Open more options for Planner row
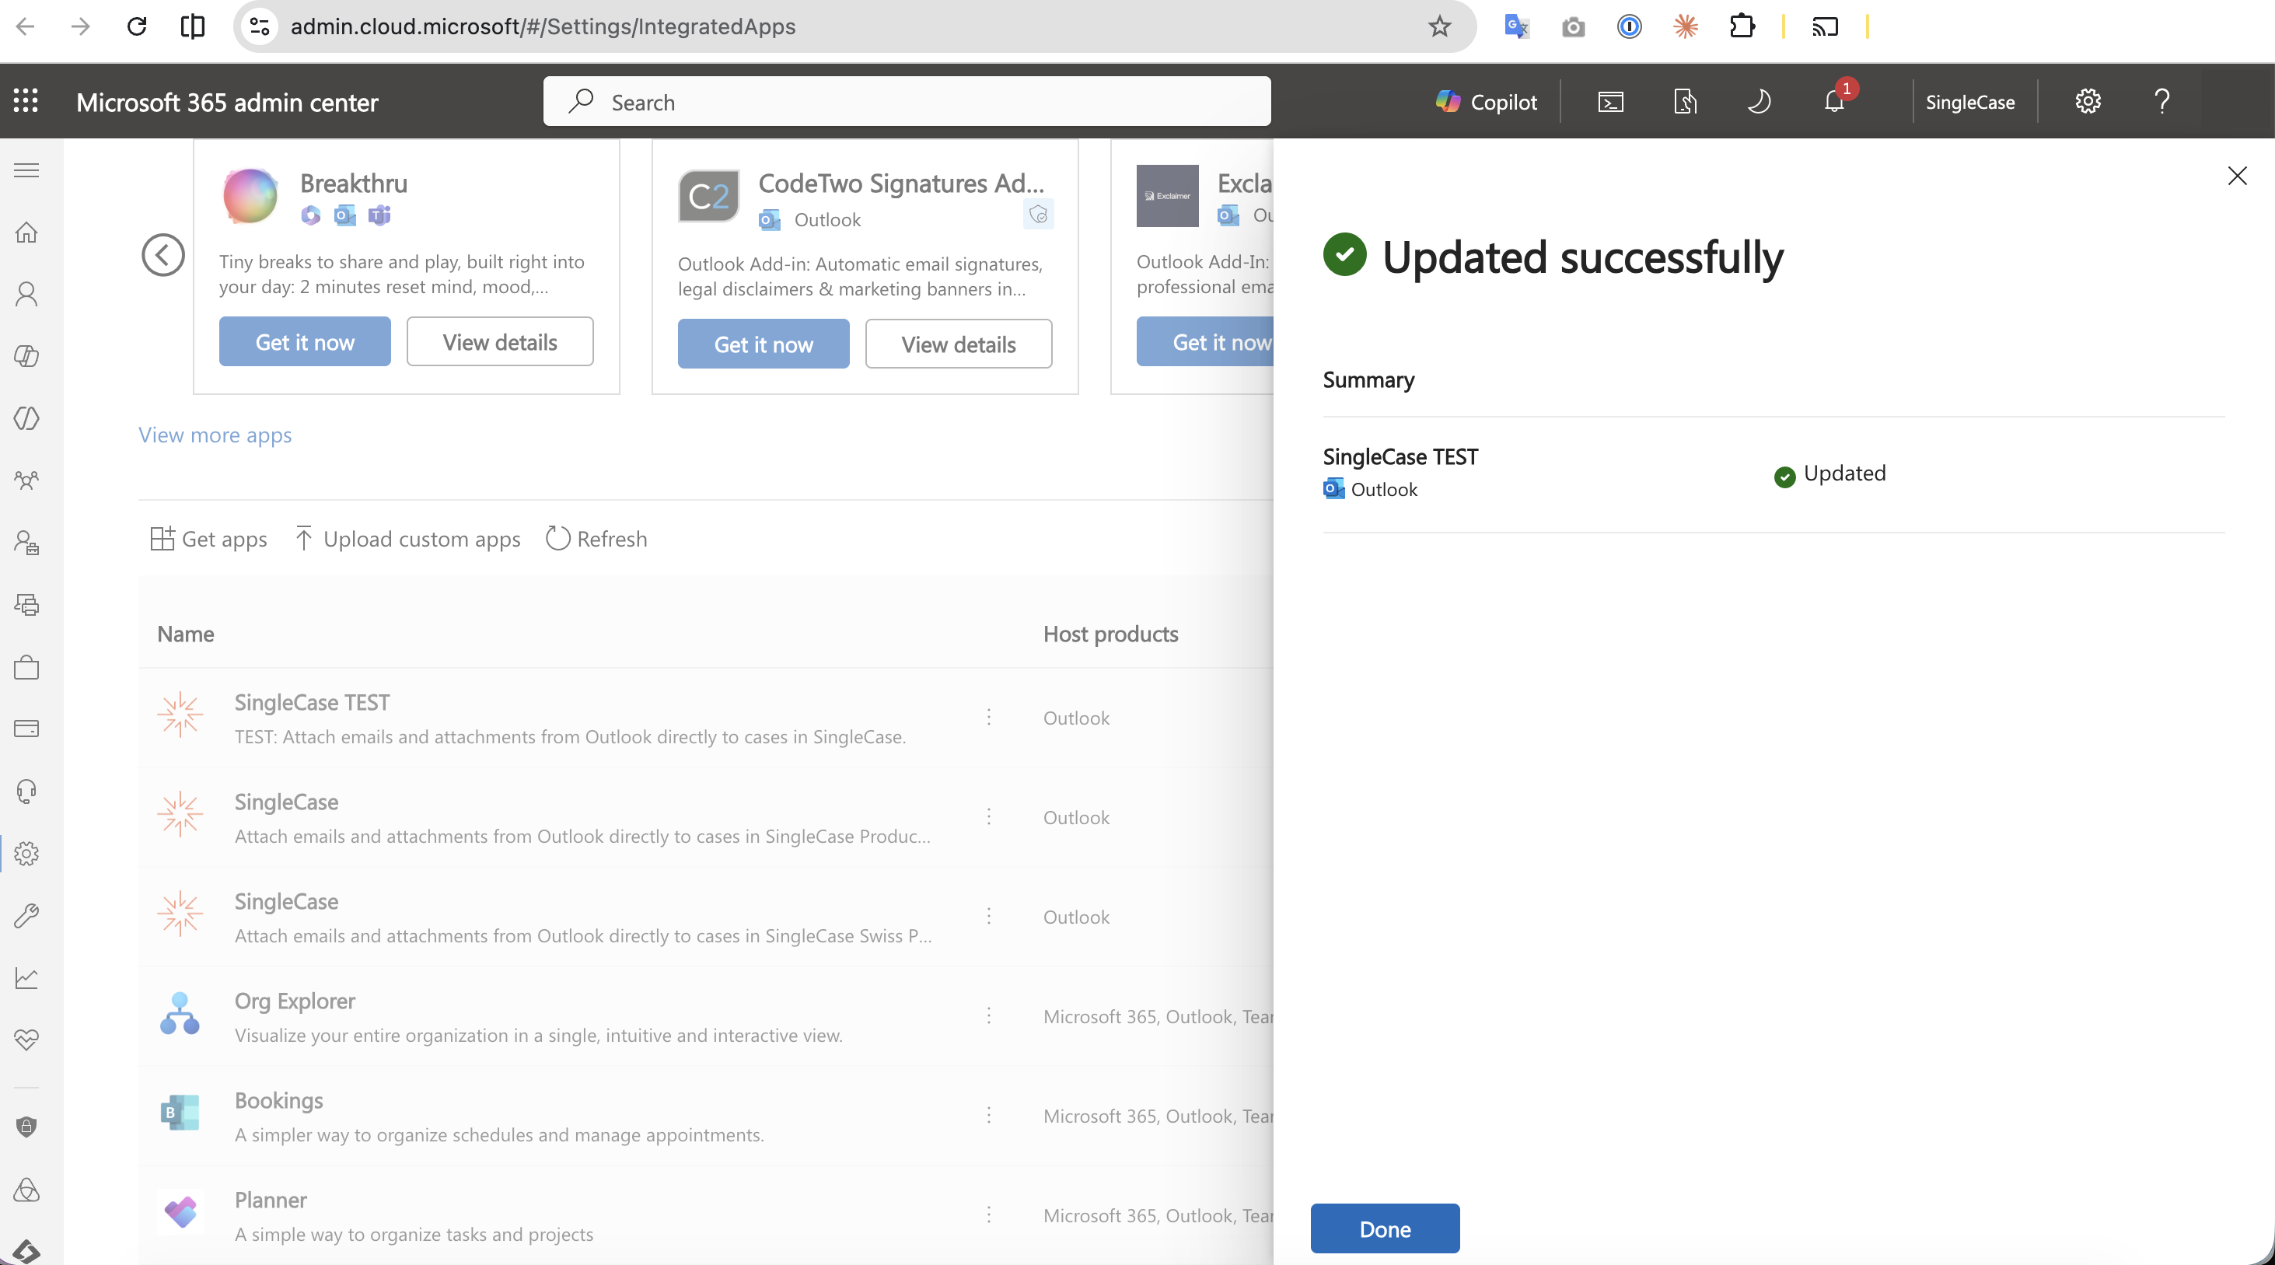This screenshot has height=1265, width=2275. coord(989,1215)
